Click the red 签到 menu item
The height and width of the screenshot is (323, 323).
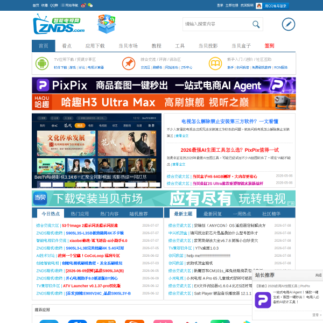269,46
